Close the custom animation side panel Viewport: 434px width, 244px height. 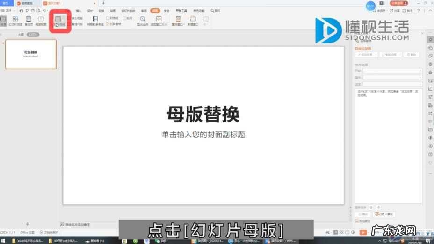pos(422,33)
